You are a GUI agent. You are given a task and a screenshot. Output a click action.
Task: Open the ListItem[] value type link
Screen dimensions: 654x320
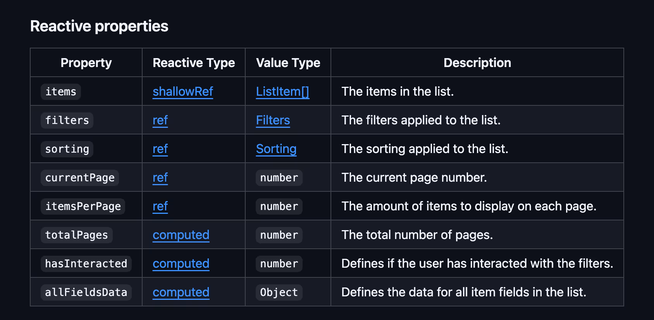click(282, 91)
